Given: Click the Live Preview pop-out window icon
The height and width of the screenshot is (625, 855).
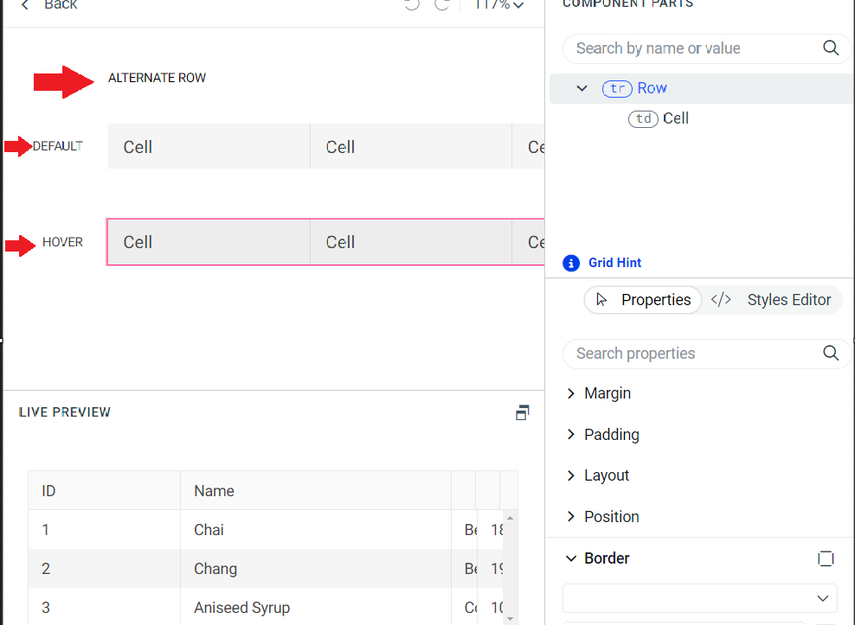Looking at the screenshot, I should point(522,412).
